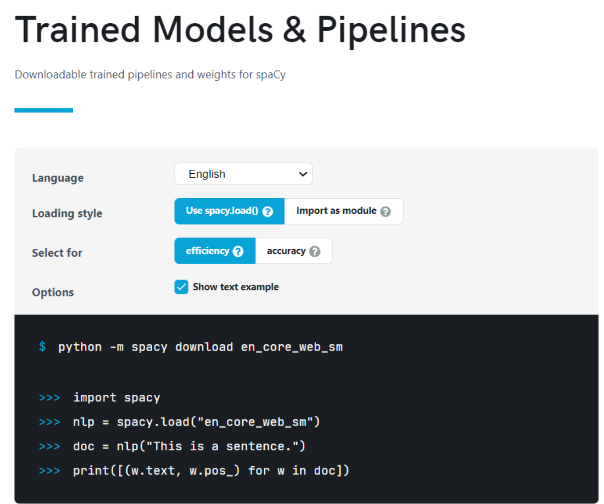Click the doc = nlp("This is a sentence.") line
604x504 pixels.
click(189, 447)
